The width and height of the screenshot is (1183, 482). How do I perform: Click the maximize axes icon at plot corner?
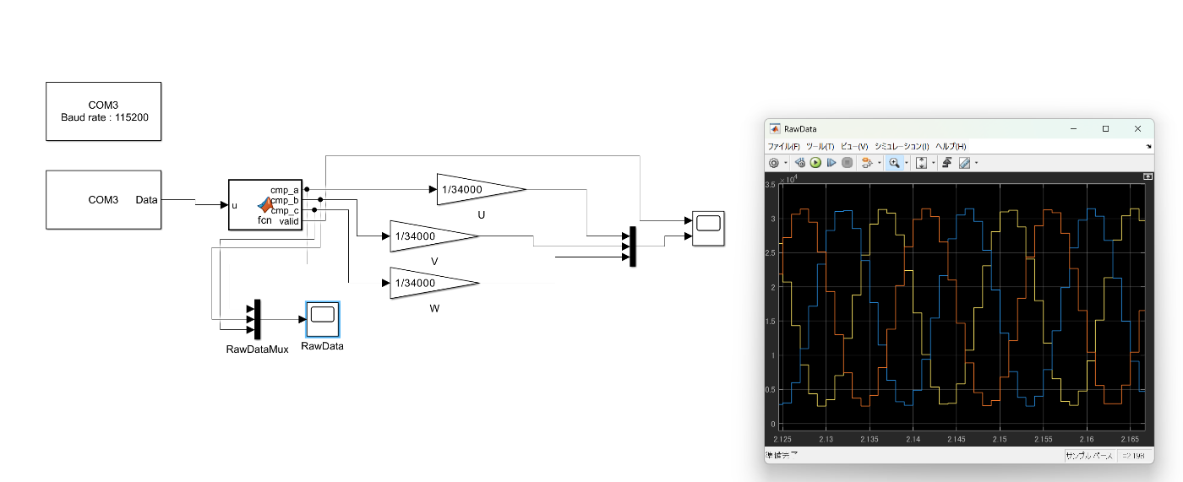coord(1147,176)
